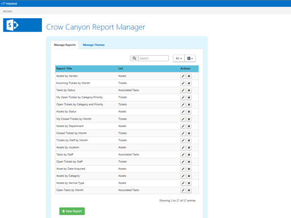Edit the Tasks by Status report
291x218 pixels.
tap(183, 90)
